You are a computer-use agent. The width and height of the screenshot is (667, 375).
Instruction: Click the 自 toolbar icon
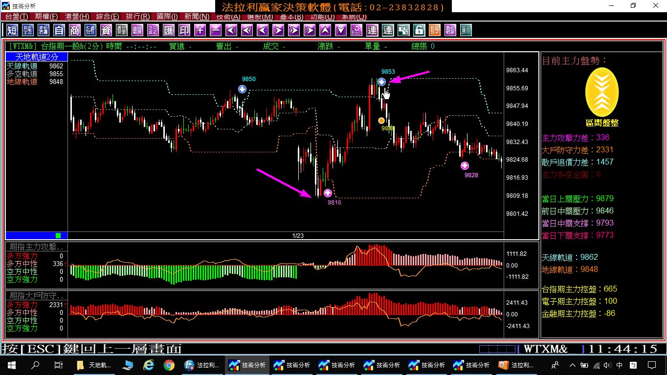[59, 30]
